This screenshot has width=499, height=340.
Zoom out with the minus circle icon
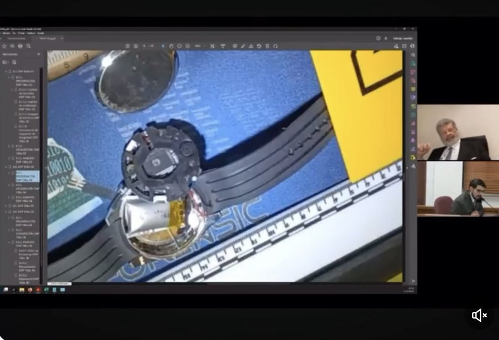pos(179,46)
